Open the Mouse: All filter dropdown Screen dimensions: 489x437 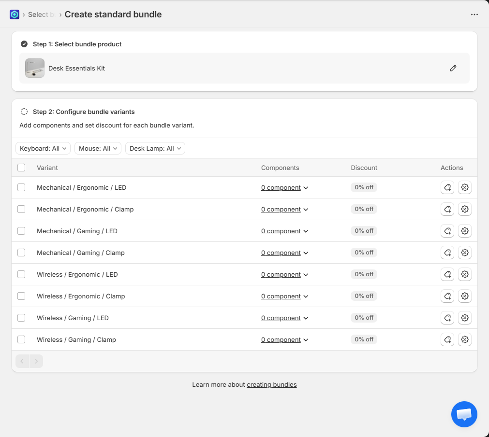click(98, 148)
